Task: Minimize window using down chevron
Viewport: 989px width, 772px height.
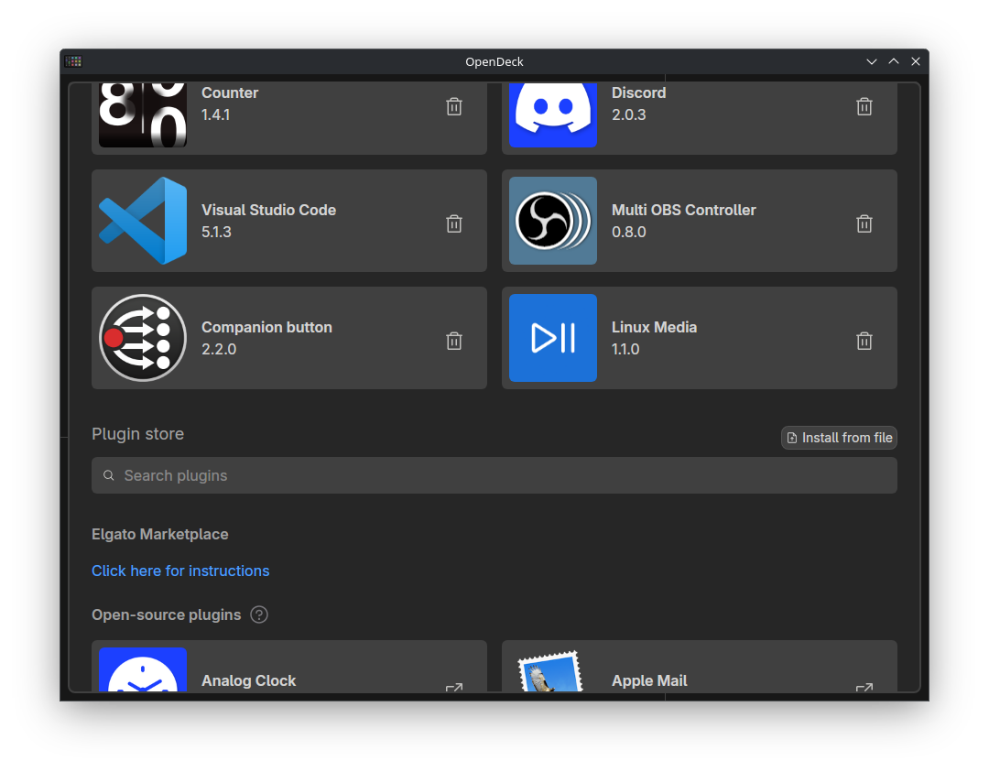Action: point(872,61)
